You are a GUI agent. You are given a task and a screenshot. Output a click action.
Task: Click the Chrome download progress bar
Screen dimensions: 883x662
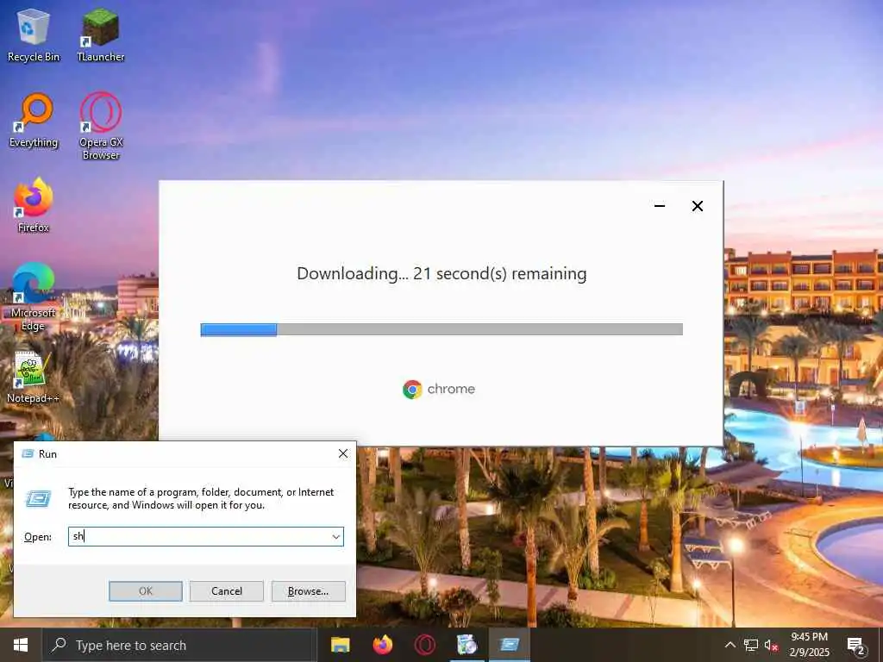pos(441,329)
